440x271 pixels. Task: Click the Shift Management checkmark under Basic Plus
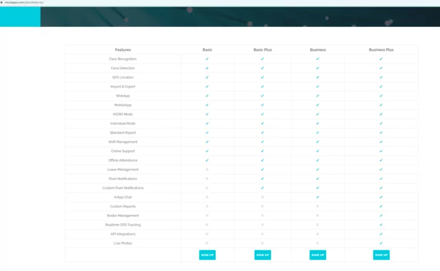pyautogui.click(x=262, y=142)
